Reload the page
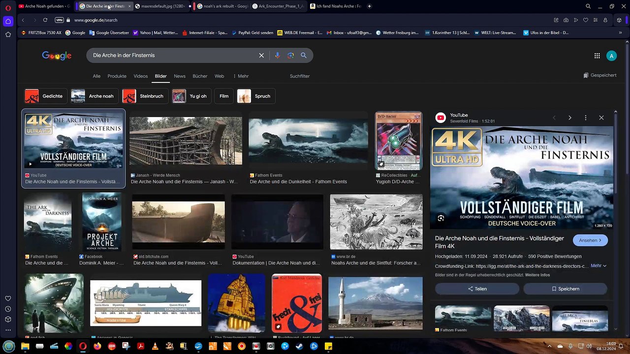This screenshot has width=630, height=354. tap(45, 20)
